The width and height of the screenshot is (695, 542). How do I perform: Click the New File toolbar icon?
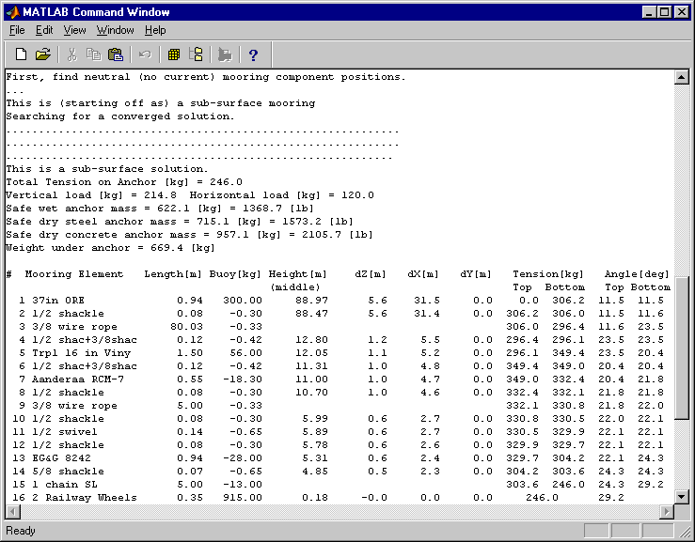click(x=21, y=54)
